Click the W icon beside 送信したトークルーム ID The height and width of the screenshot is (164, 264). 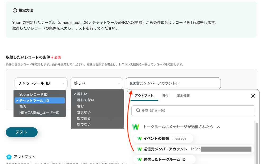140,159
